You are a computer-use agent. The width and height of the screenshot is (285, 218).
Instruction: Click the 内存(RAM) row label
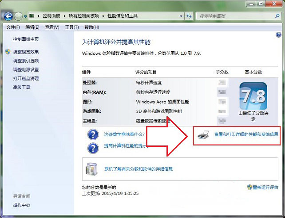[95, 92]
